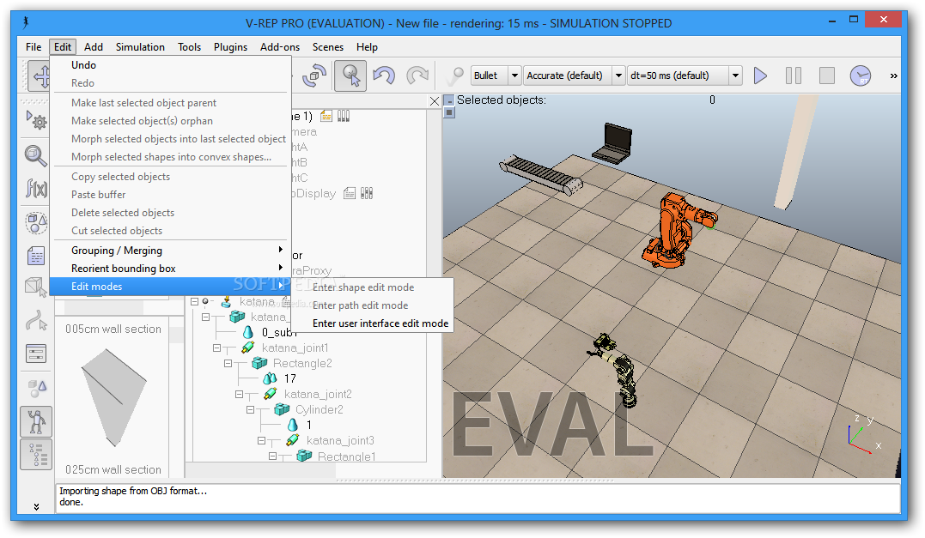Select the object/camera shift tool

(40, 76)
